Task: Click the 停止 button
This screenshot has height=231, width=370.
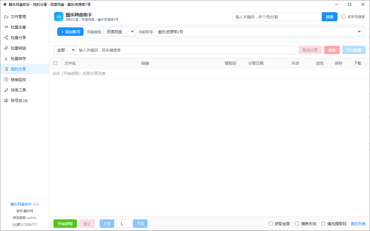Action: [87, 224]
